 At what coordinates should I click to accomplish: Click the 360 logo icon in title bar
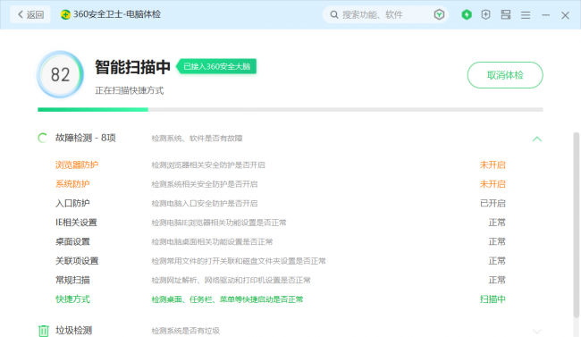click(65, 15)
